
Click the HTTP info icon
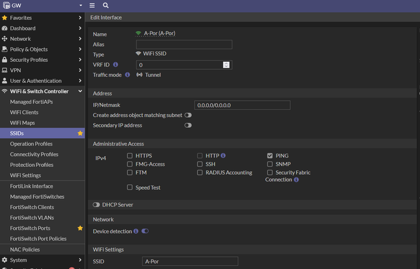click(224, 156)
